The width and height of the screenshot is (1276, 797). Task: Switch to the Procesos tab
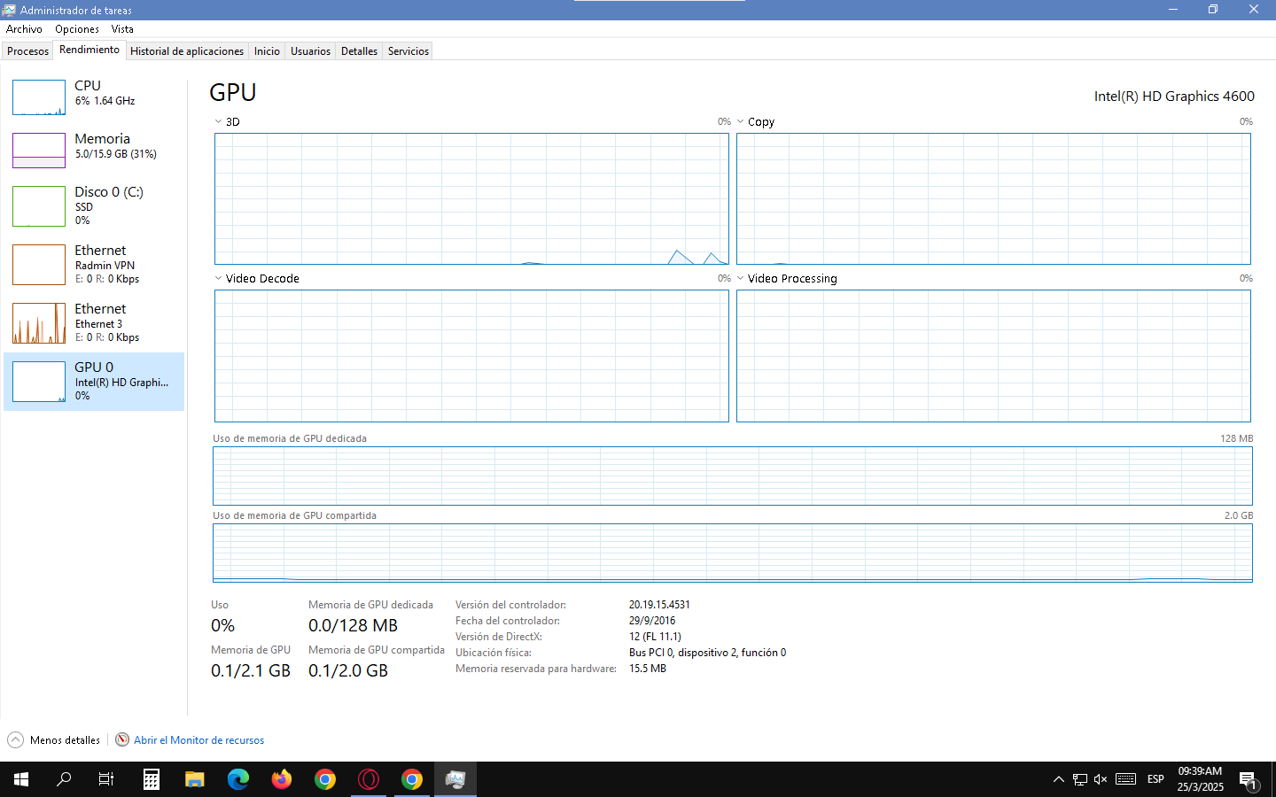(x=28, y=51)
